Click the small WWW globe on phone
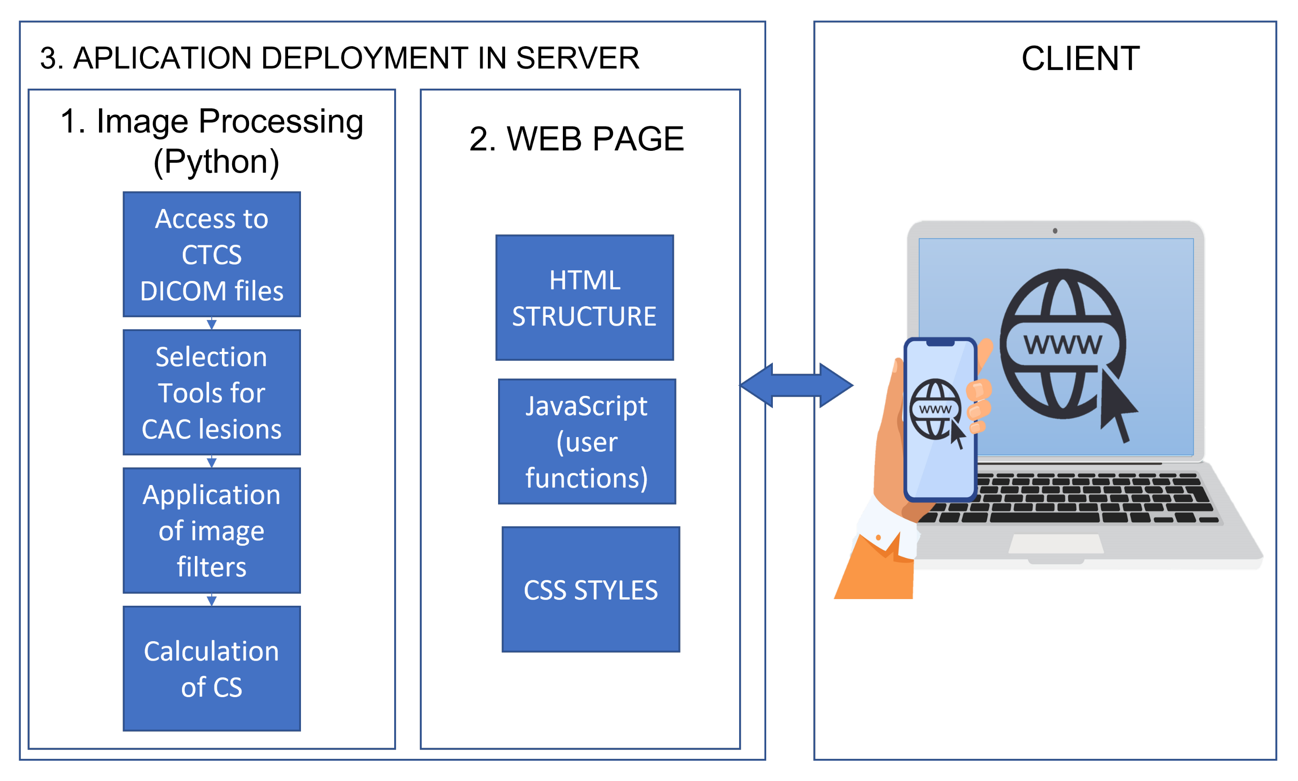This screenshot has height=781, width=1298. (x=935, y=409)
